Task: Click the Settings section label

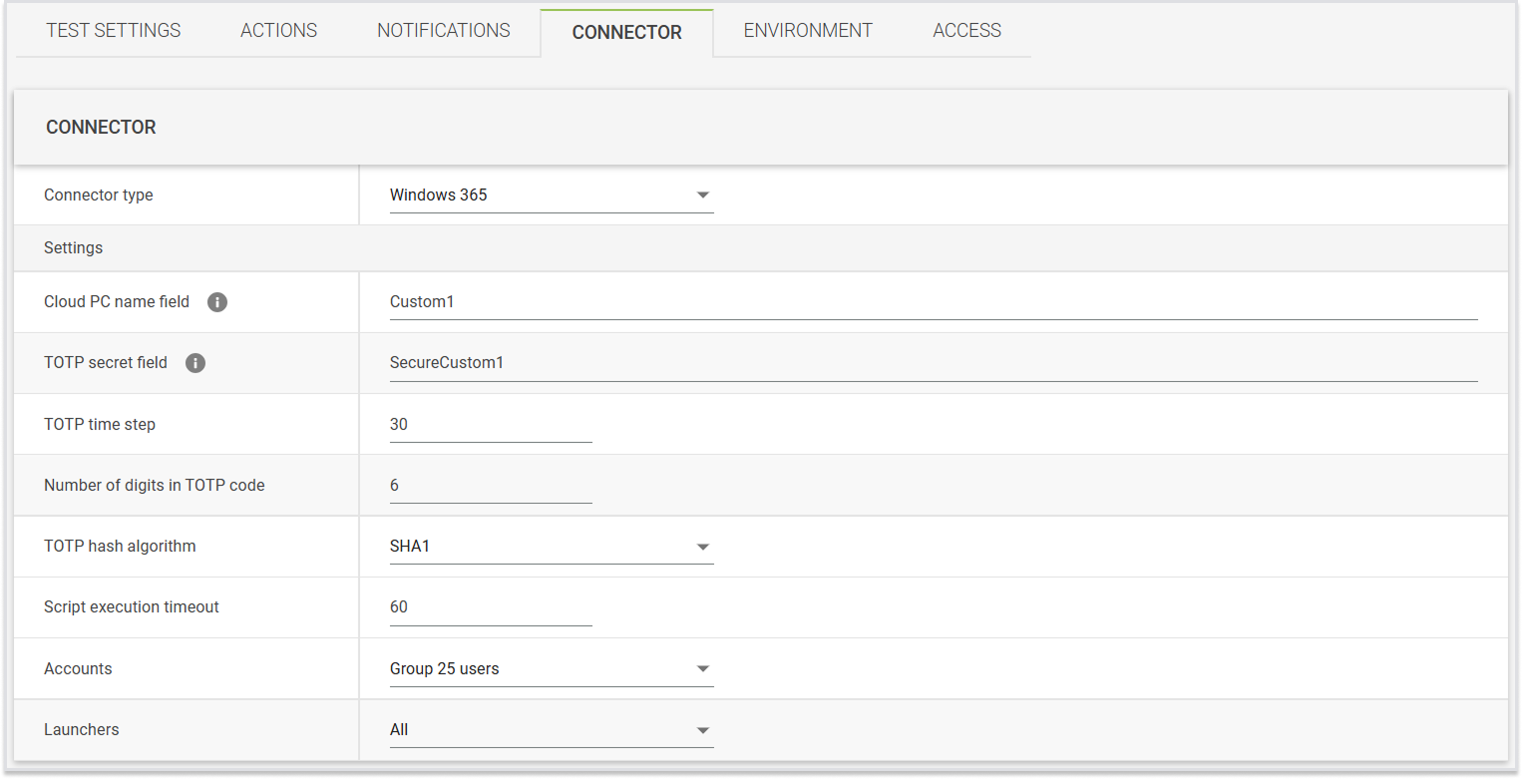Action: pos(73,247)
